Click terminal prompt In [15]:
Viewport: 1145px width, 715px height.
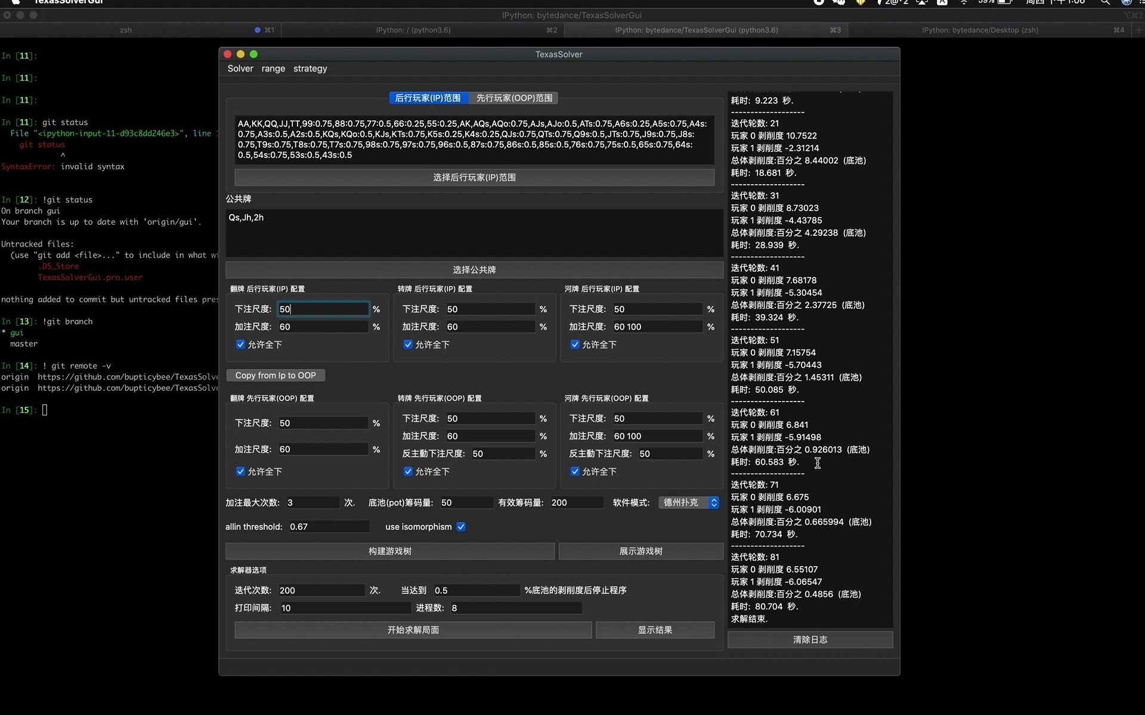[19, 410]
